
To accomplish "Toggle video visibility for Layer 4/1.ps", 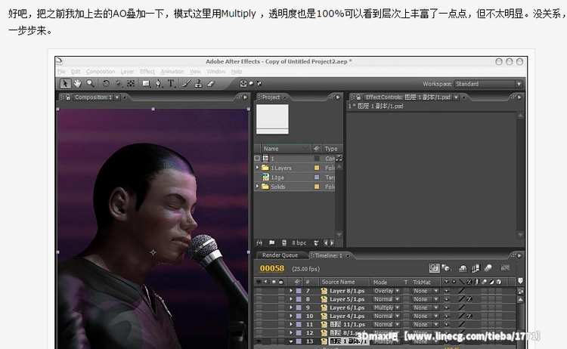I will (259, 316).
